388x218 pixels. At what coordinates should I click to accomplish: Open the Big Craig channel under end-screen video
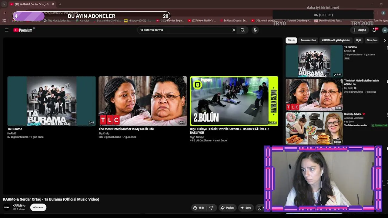104,134
